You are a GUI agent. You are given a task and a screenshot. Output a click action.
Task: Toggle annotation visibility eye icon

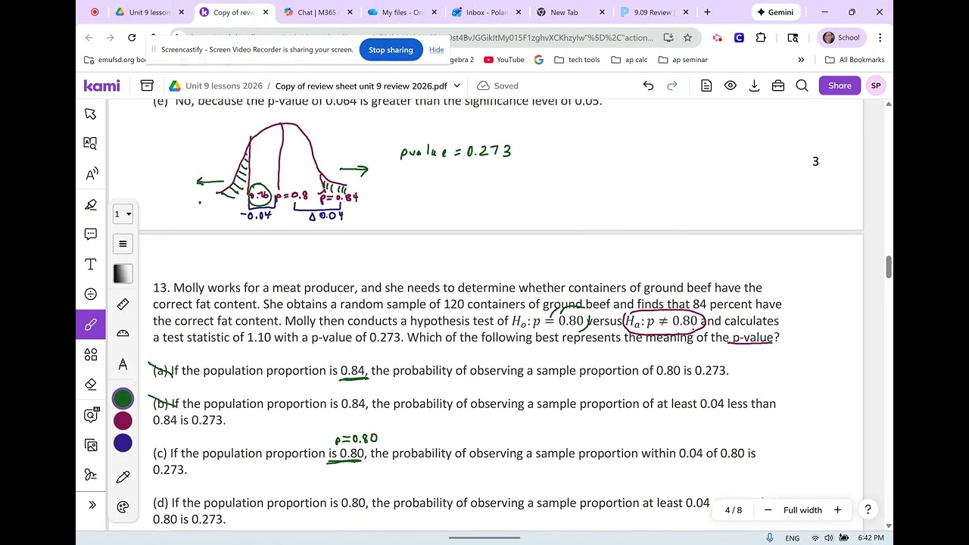[x=731, y=86]
